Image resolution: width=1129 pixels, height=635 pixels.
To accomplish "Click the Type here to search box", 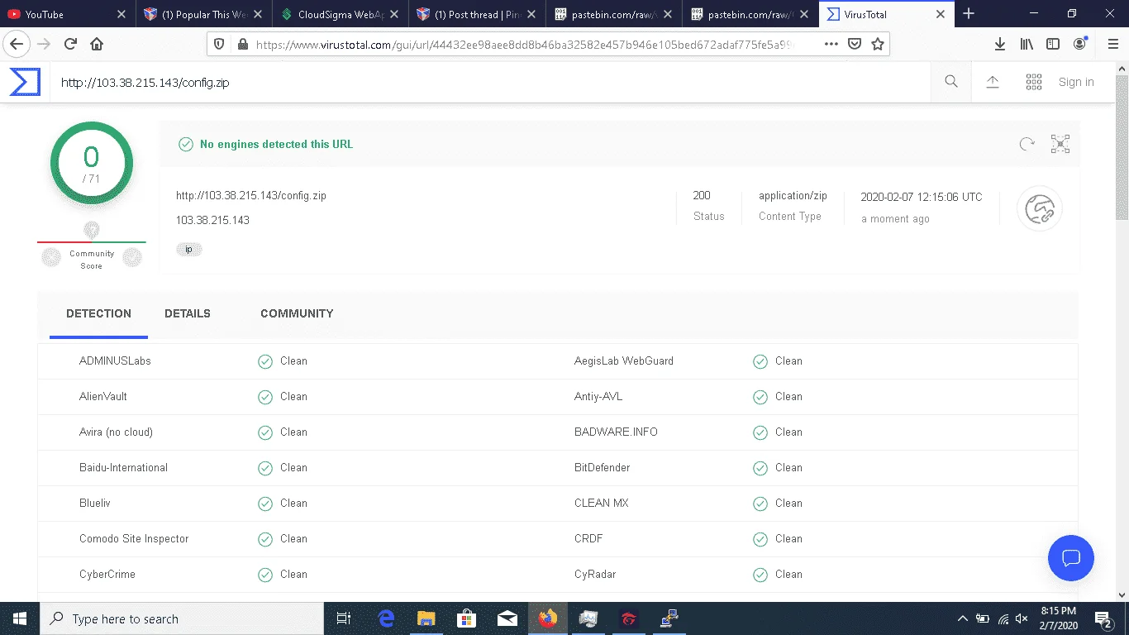I will pos(182,618).
